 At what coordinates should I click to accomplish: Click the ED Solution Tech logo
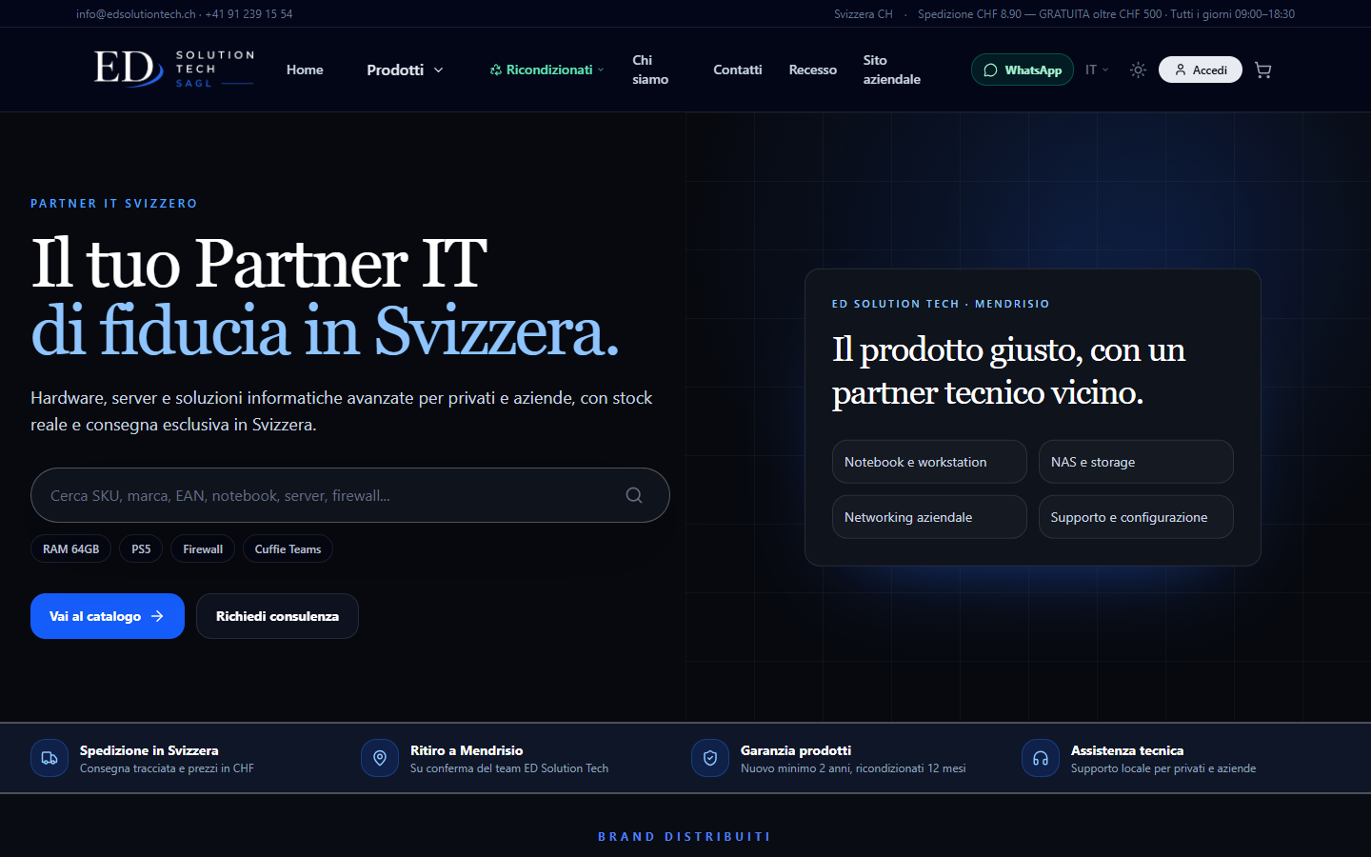pos(174,70)
